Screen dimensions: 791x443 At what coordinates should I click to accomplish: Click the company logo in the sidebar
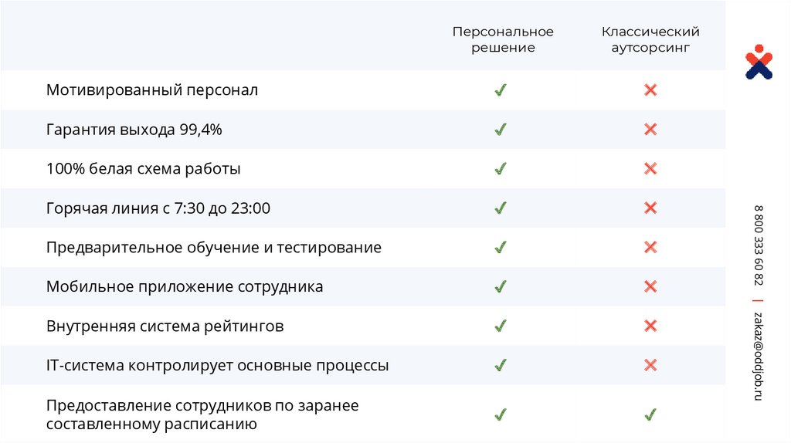click(x=759, y=62)
